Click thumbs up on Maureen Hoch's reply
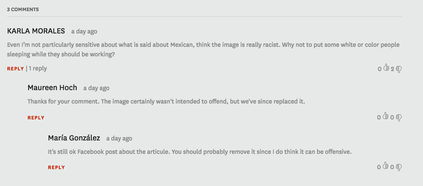423x186 pixels. tap(385, 117)
